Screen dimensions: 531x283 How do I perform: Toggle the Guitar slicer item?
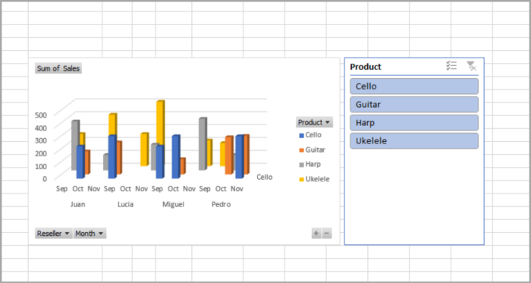[x=414, y=105]
